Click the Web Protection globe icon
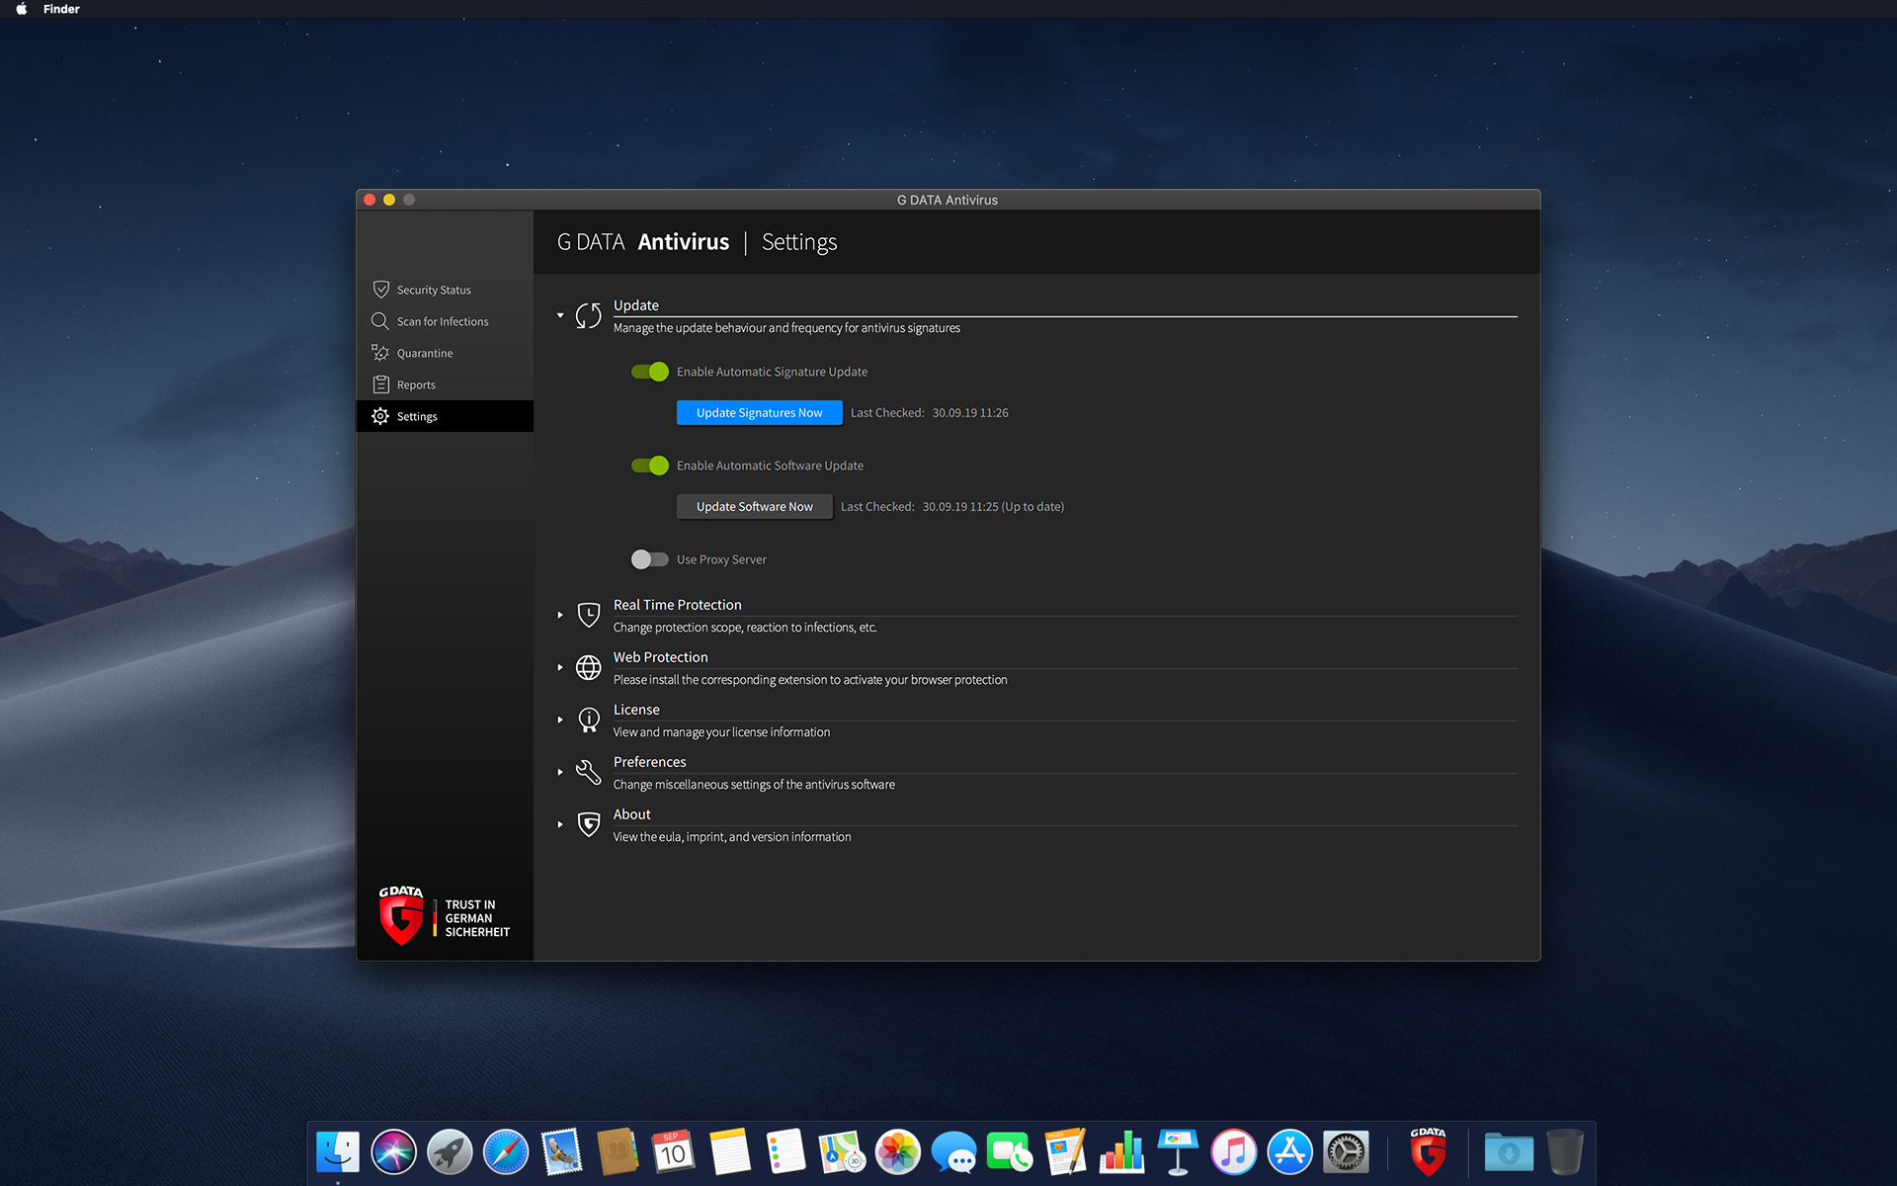This screenshot has width=1897, height=1186. (588, 667)
